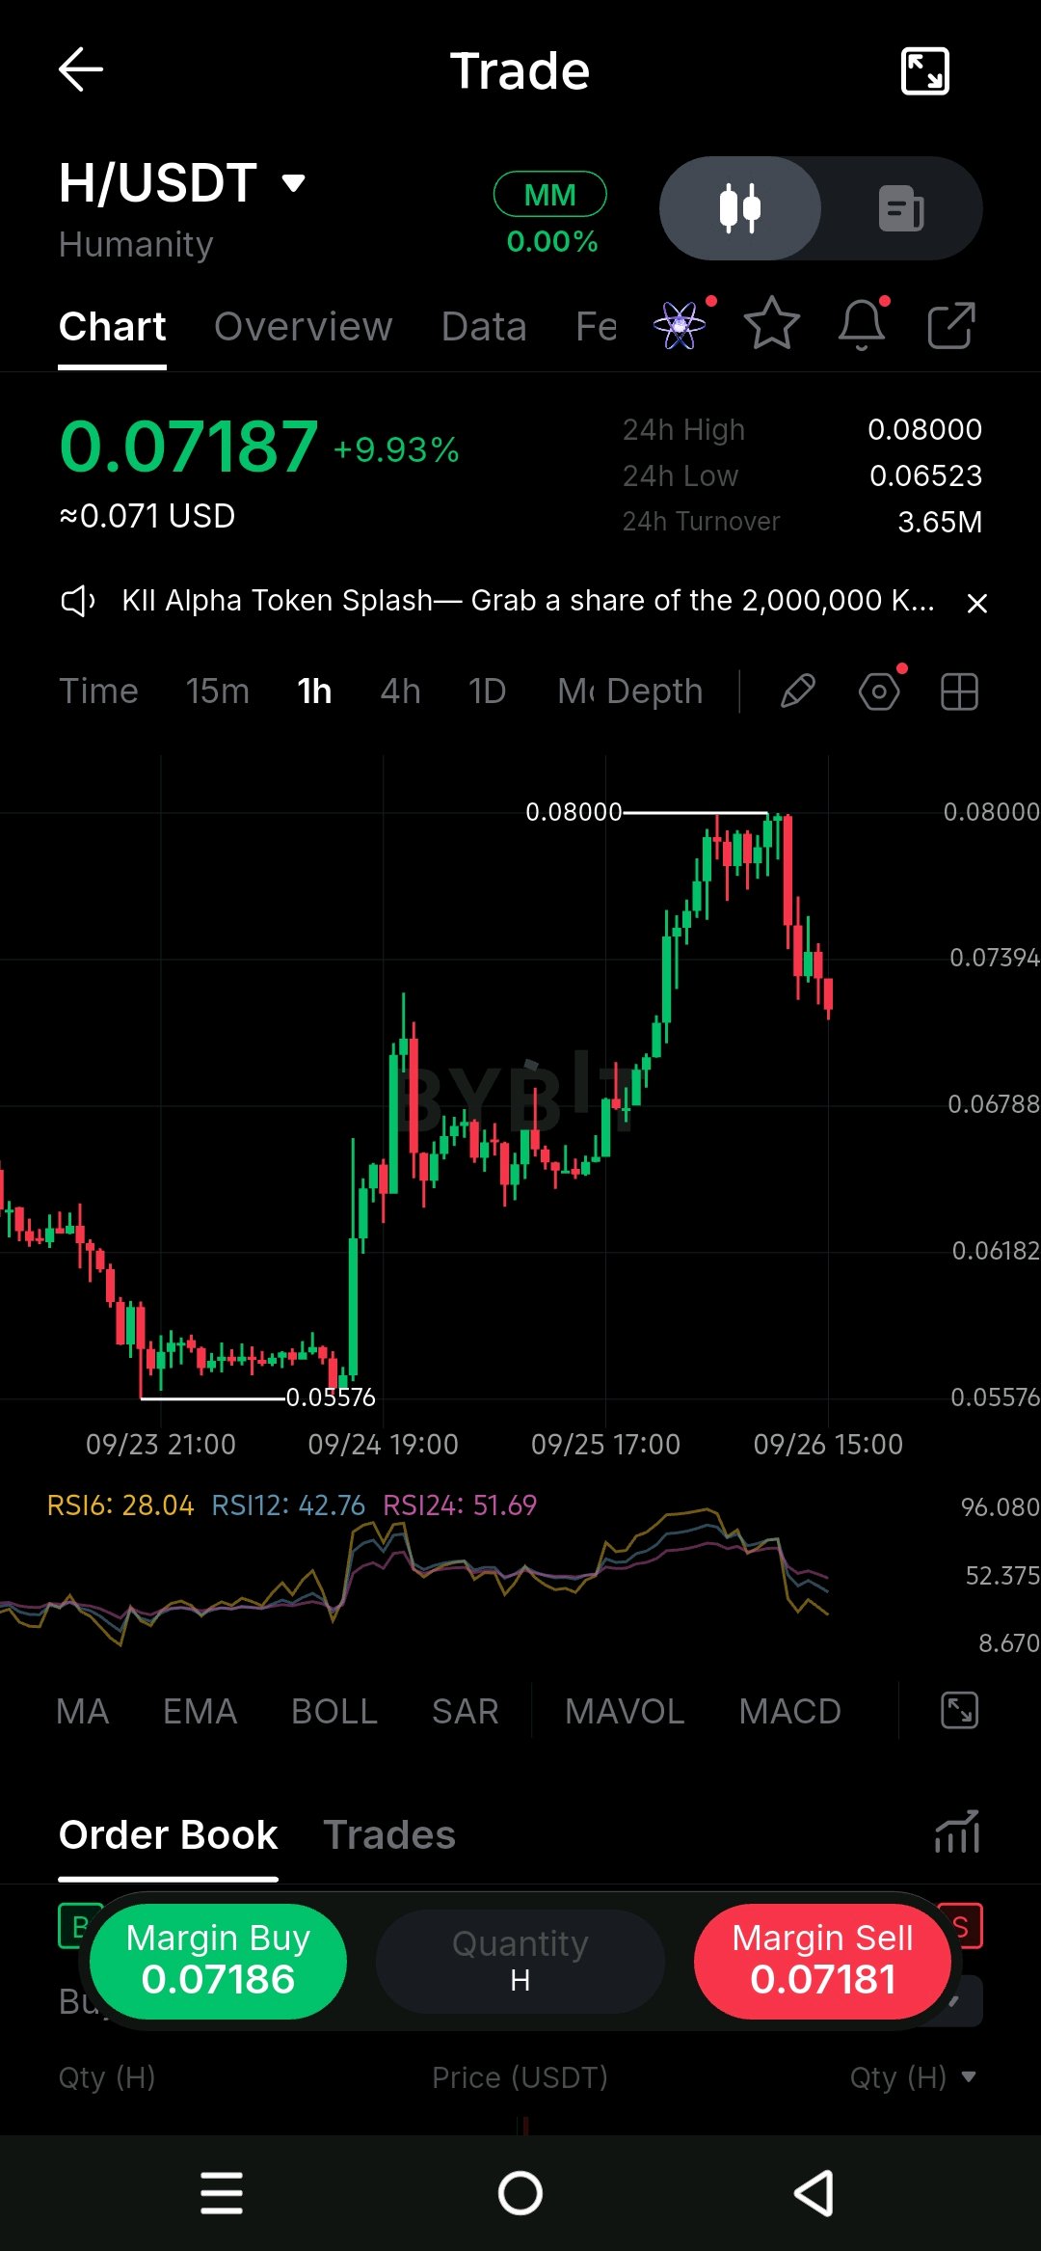Image resolution: width=1041 pixels, height=2251 pixels.
Task: Open fullscreen chart view icon in header
Action: pos(924,71)
